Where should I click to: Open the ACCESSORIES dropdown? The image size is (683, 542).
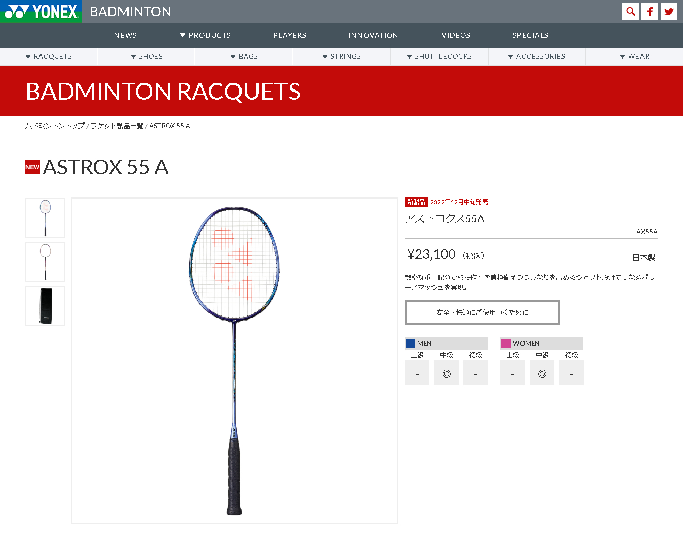(537, 56)
